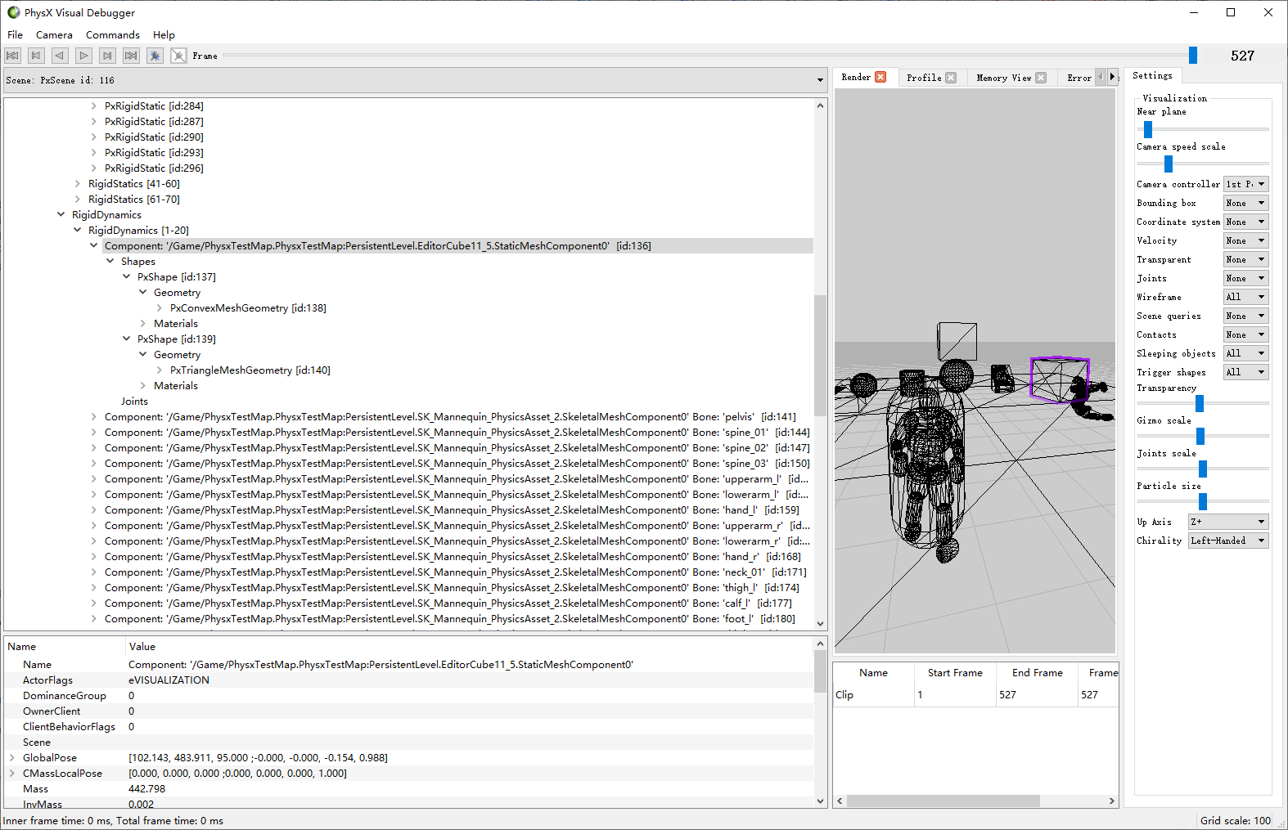Click the Frame timeline slider handle
Viewport: 1288px width, 830px height.
tap(1193, 55)
